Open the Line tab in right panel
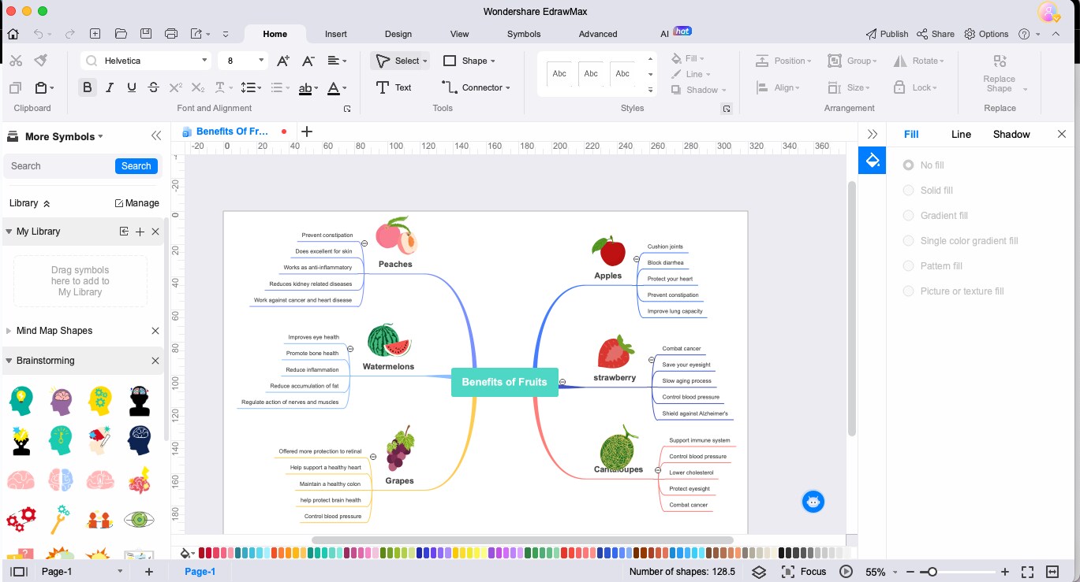The width and height of the screenshot is (1080, 582). click(x=961, y=135)
